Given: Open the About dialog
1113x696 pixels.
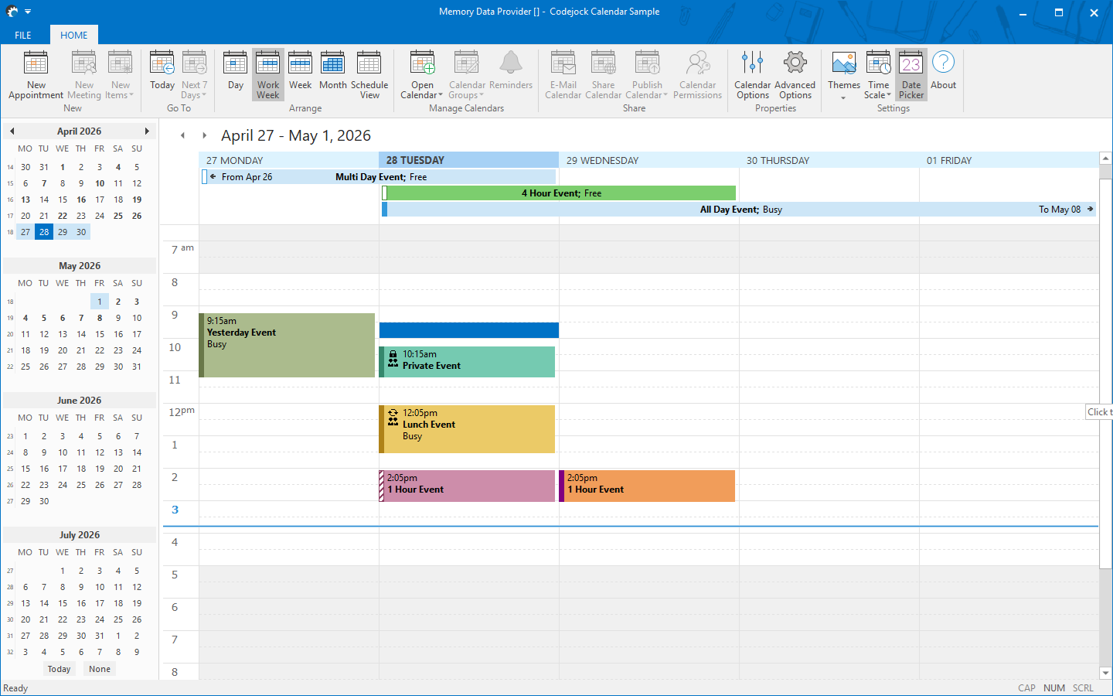Looking at the screenshot, I should pyautogui.click(x=943, y=74).
